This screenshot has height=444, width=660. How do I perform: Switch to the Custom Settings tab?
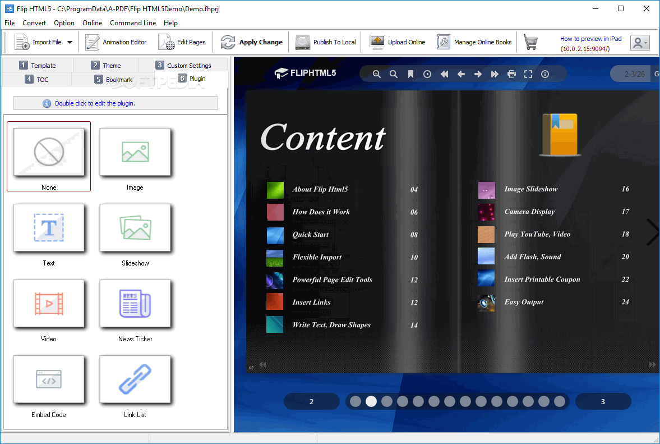click(183, 65)
